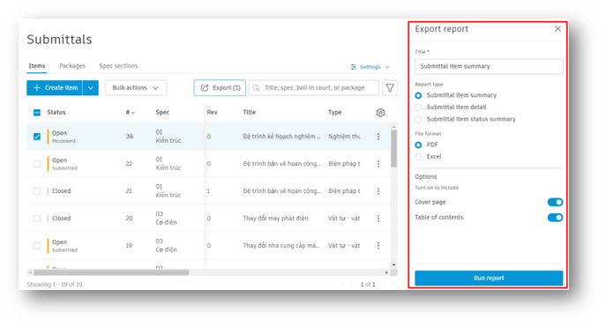Check the row 20 checkbox

coord(37,218)
